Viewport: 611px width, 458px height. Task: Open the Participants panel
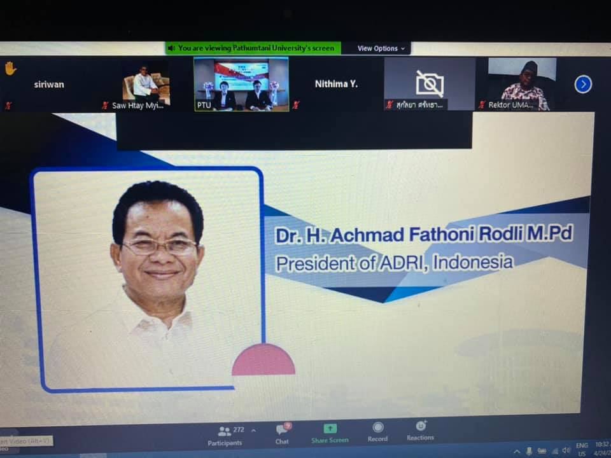tap(225, 434)
